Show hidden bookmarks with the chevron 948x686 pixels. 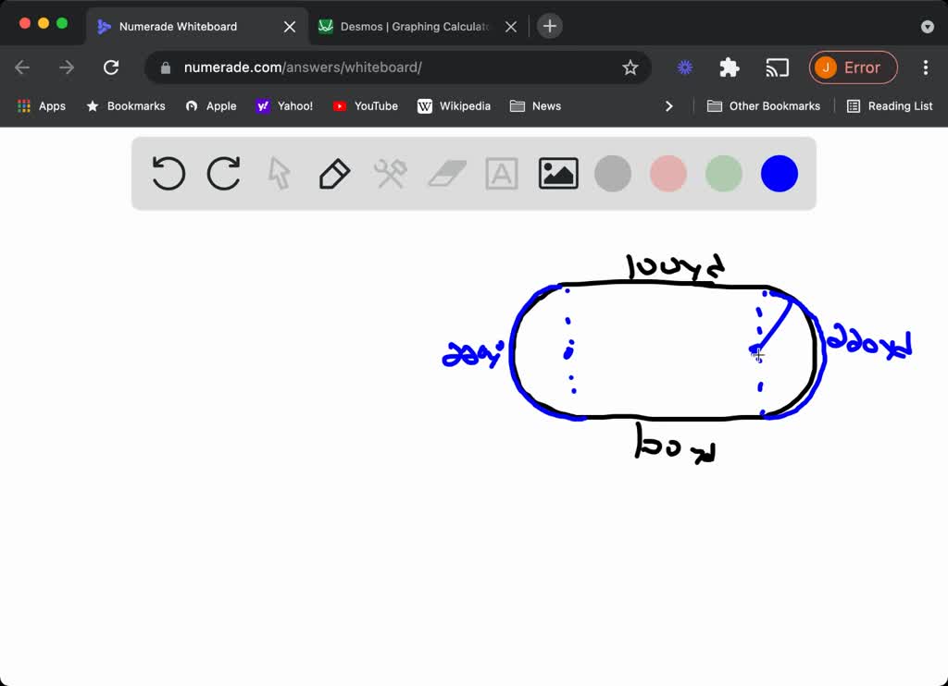click(x=668, y=106)
